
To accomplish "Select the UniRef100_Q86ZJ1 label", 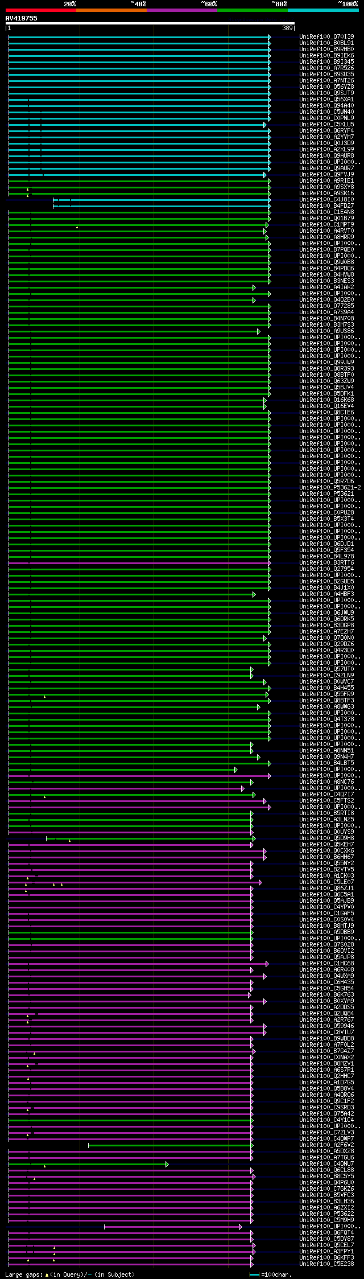I will (326, 888).
